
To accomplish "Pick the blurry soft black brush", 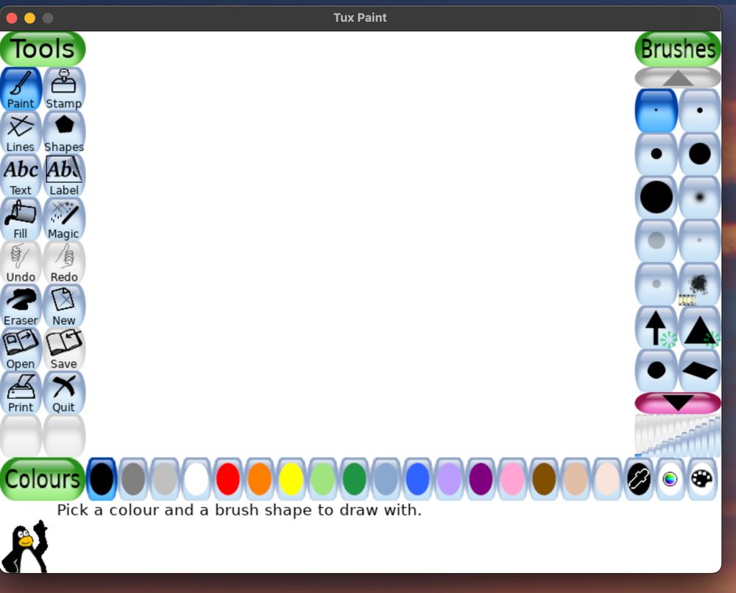I will click(699, 197).
